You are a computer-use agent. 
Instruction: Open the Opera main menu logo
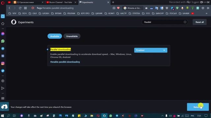click(x=3, y=3)
